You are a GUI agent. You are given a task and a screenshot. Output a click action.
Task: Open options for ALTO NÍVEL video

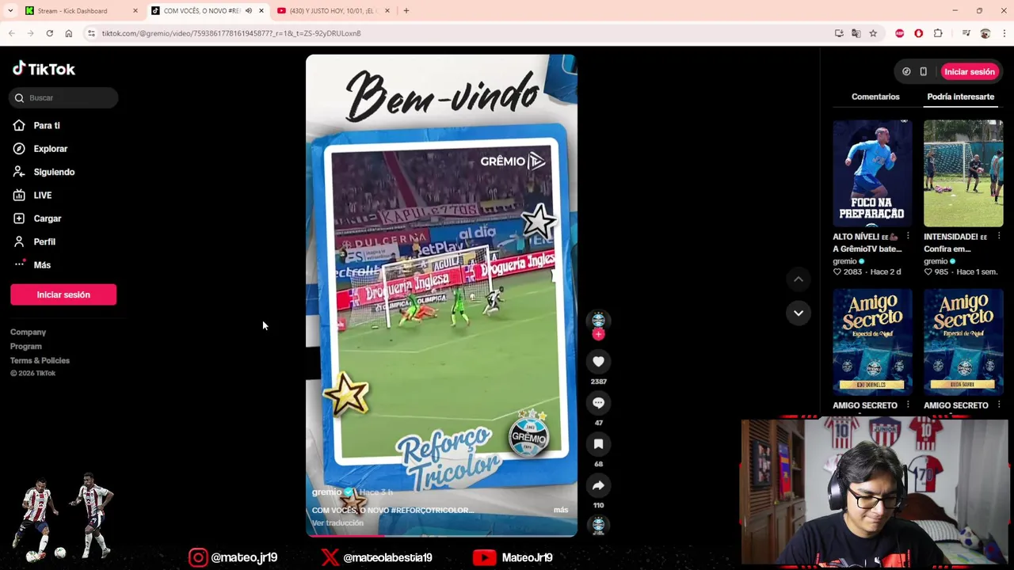pyautogui.click(x=908, y=237)
